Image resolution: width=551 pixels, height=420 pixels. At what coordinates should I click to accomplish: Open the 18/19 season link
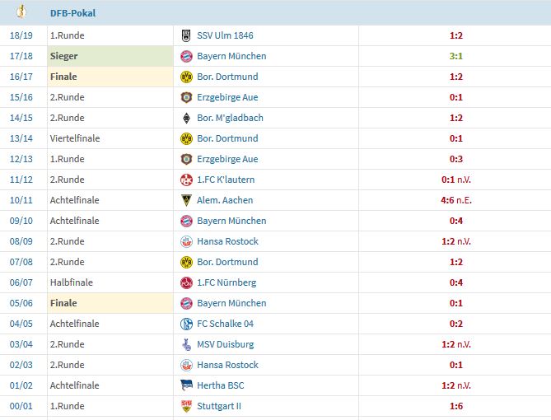pos(21,35)
